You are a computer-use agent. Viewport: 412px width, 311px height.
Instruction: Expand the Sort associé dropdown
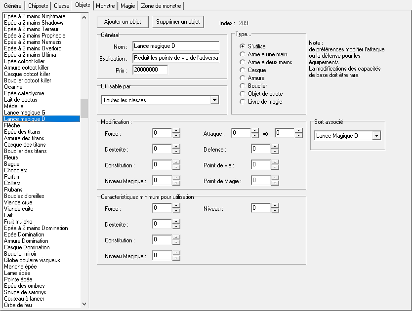click(x=376, y=136)
